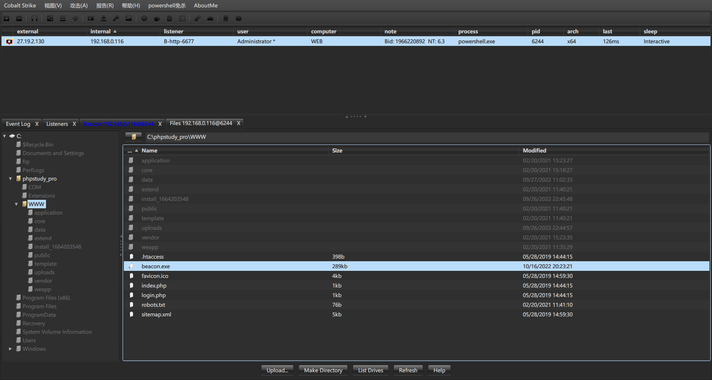Click the Connect to team server plus icon
Viewport: 712px width, 380px height.
pos(7,19)
